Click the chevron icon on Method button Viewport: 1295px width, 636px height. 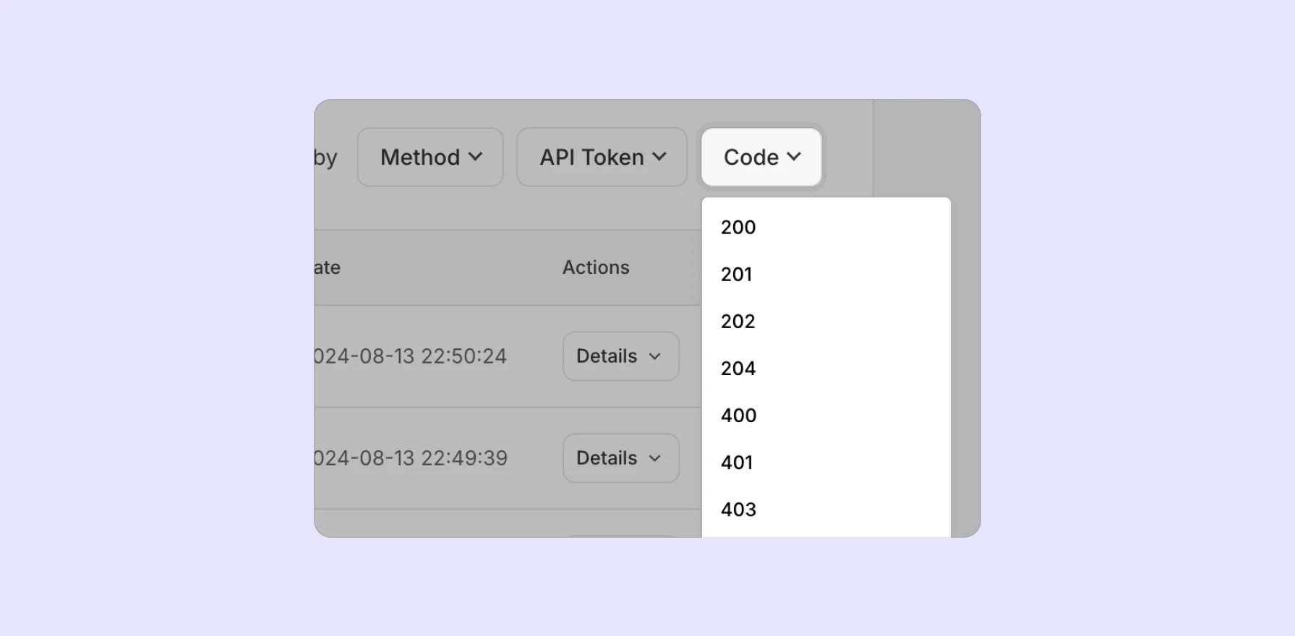pos(475,157)
